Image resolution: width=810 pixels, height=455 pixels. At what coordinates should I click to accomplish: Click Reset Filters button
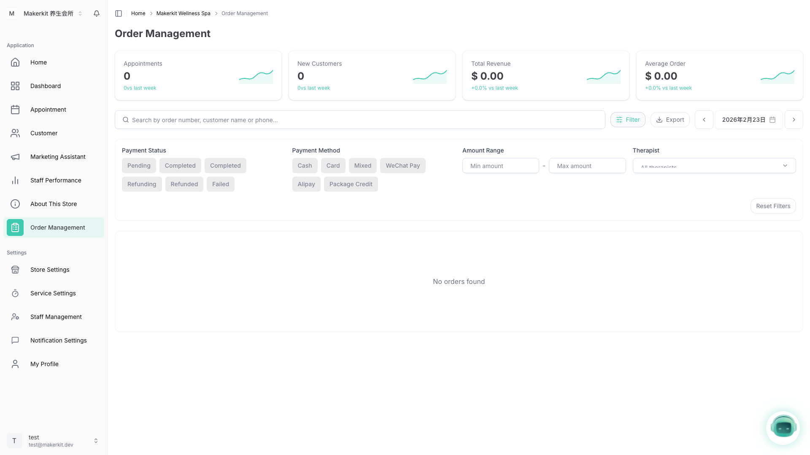pos(773,206)
